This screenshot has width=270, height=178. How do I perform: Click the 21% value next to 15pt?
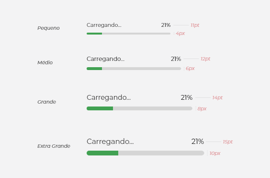pyautogui.click(x=198, y=142)
